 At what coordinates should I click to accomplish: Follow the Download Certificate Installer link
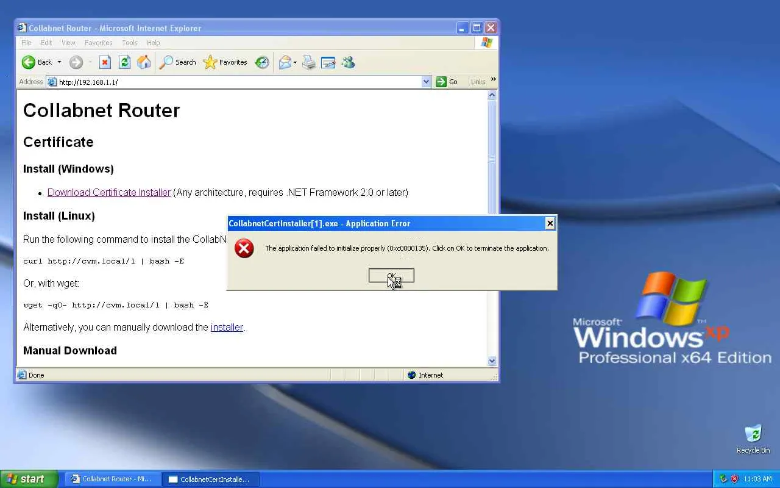pos(109,192)
